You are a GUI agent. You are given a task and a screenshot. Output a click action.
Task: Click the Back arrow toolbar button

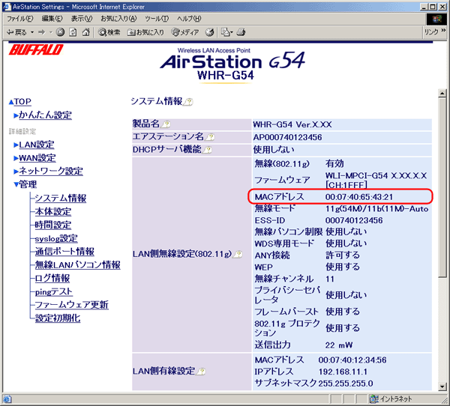pyautogui.click(x=16, y=32)
